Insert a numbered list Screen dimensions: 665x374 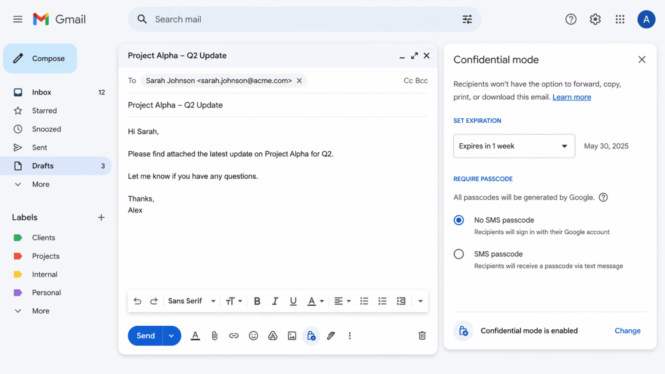coord(364,301)
